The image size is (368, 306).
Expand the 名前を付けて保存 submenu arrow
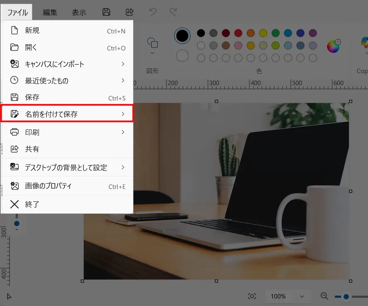(123, 114)
